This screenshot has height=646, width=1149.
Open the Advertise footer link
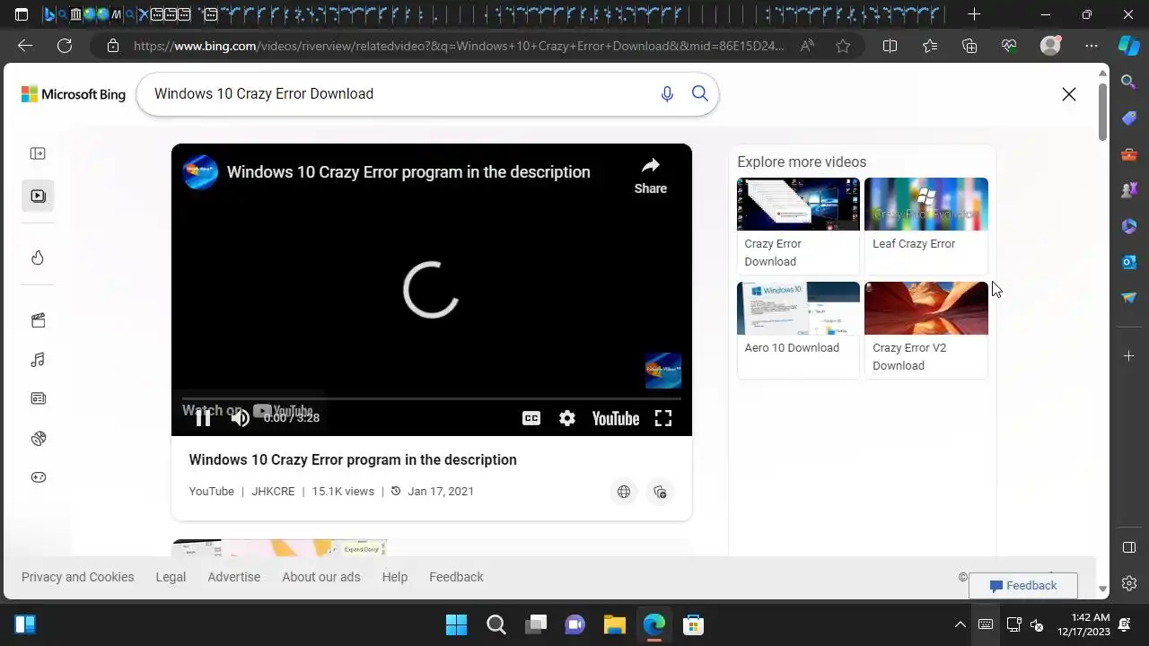point(234,577)
